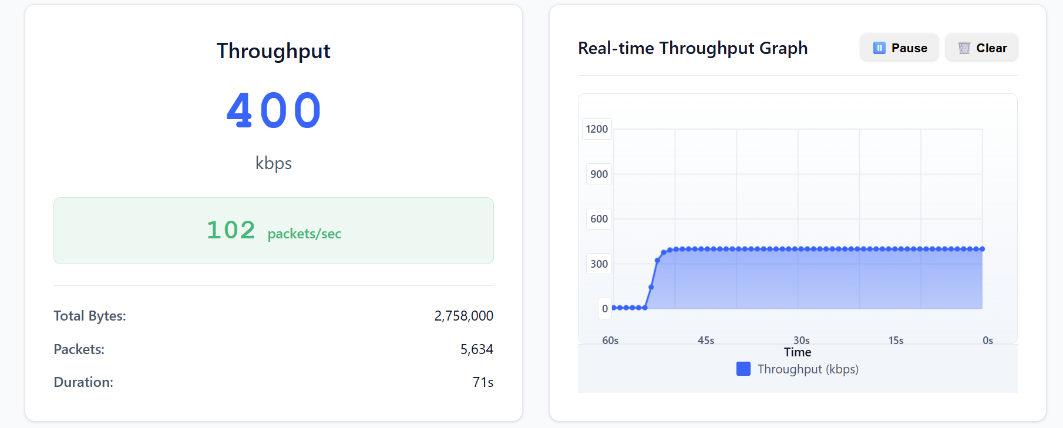Select the 400 kbps throughput value

[274, 110]
